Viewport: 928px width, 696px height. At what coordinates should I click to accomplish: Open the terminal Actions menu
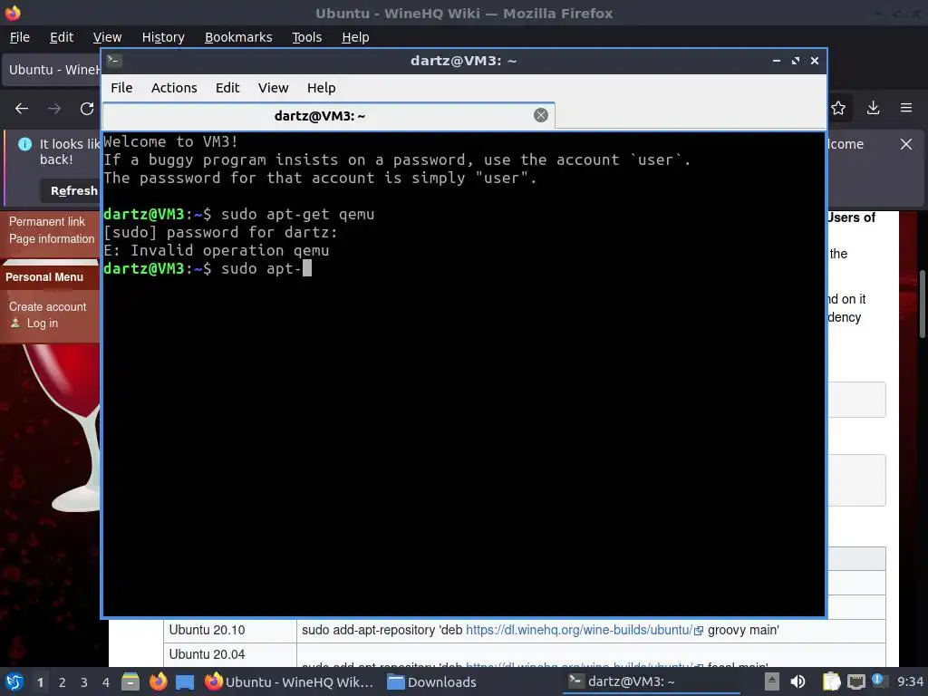(174, 88)
